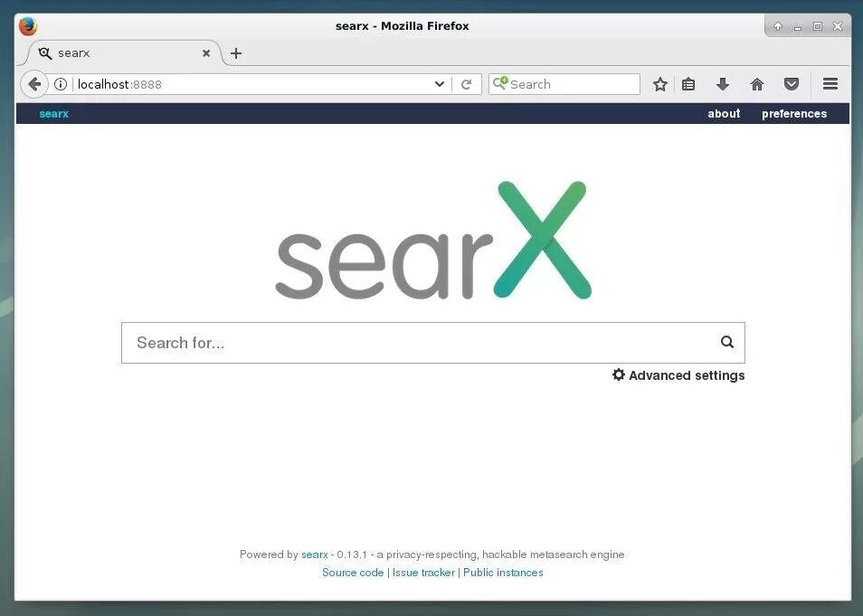Image resolution: width=863 pixels, height=616 pixels.
Task: Click the gear icon beside Advanced settings
Action: point(619,374)
